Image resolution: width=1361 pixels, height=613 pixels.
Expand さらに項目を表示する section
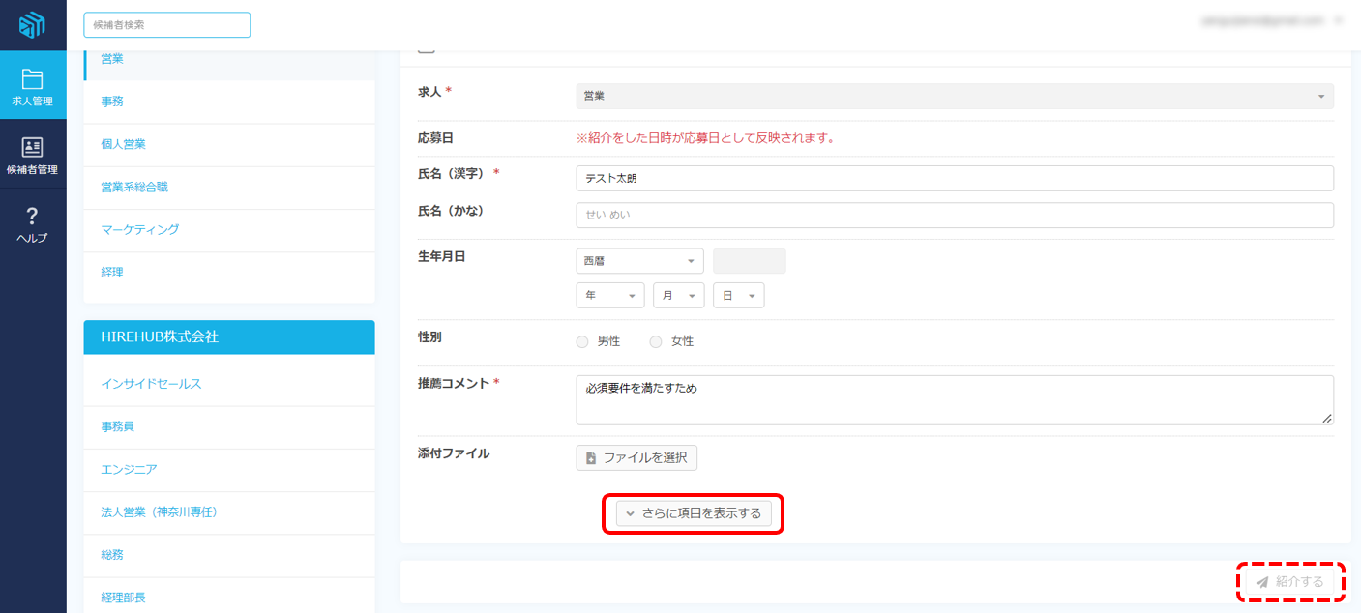(x=694, y=513)
